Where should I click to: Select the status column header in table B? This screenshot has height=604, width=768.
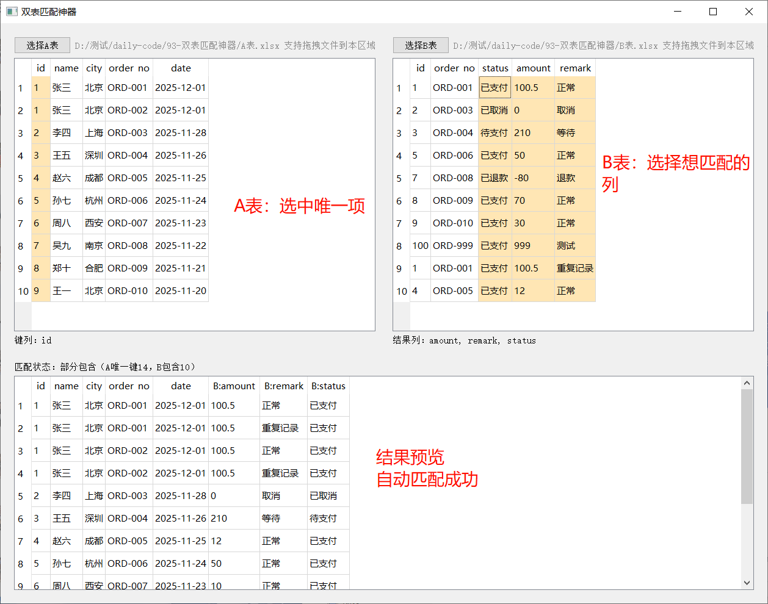coord(495,68)
